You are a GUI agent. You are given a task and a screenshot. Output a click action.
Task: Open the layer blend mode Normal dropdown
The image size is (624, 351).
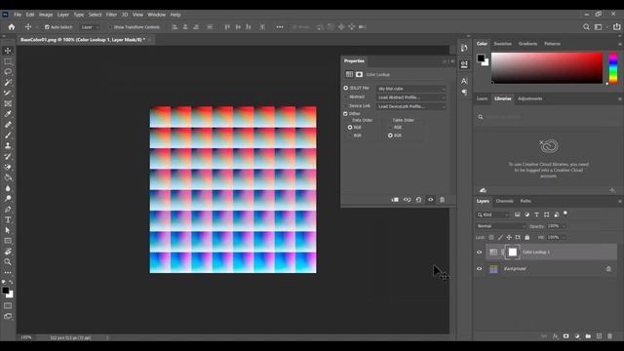tap(501, 226)
